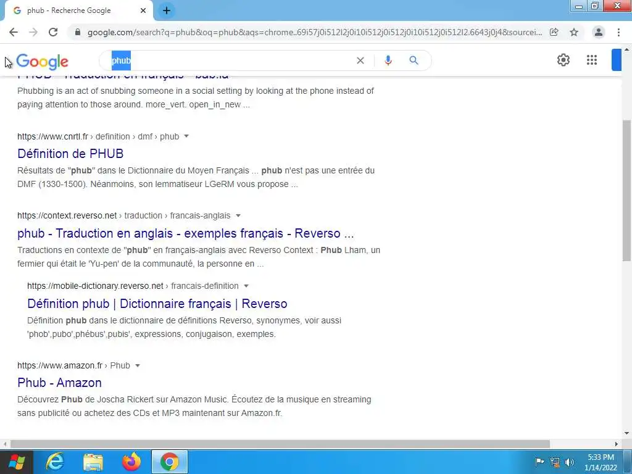Image resolution: width=632 pixels, height=474 pixels.
Task: Click the horizontal scrollbar right arrow
Action: click(x=617, y=444)
